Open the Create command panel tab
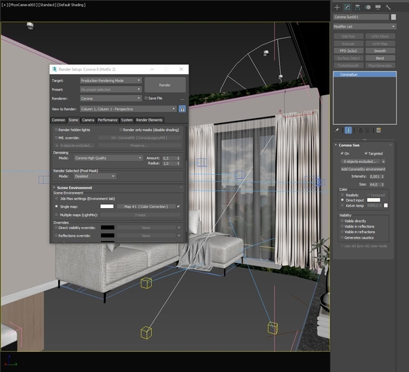This screenshot has height=372, width=409. click(x=337, y=8)
